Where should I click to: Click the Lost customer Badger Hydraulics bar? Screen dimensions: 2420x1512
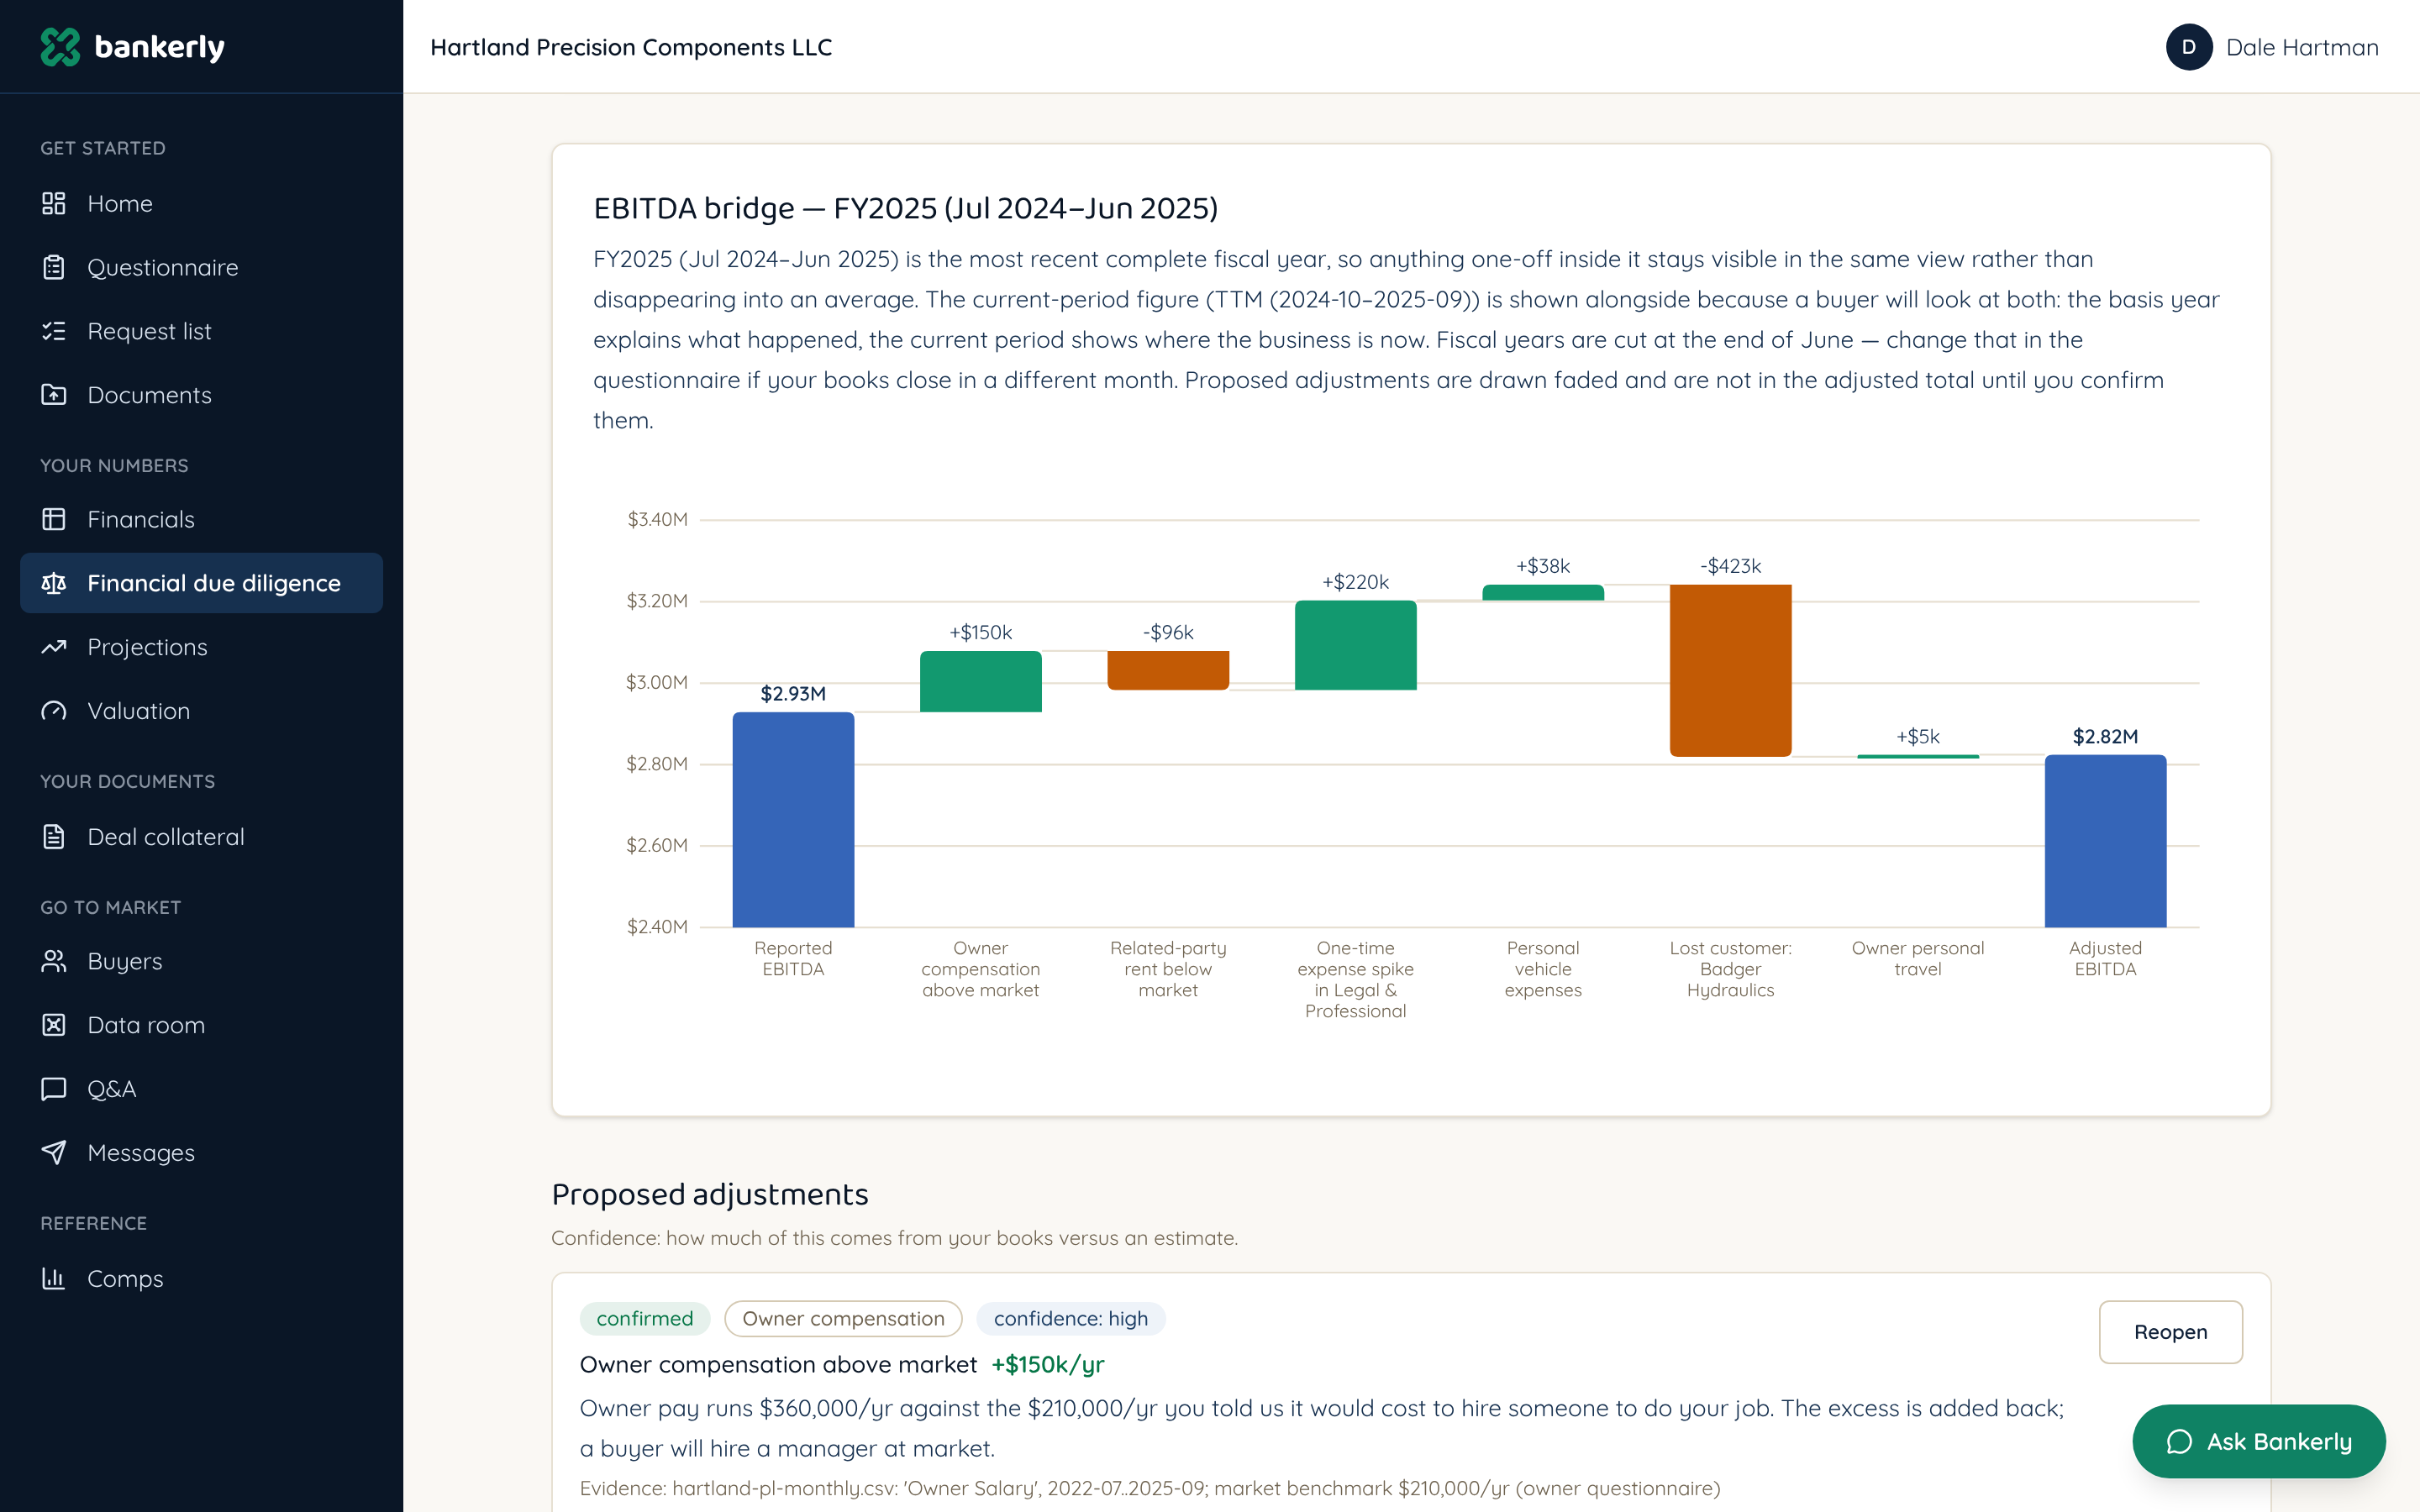[x=1730, y=670]
